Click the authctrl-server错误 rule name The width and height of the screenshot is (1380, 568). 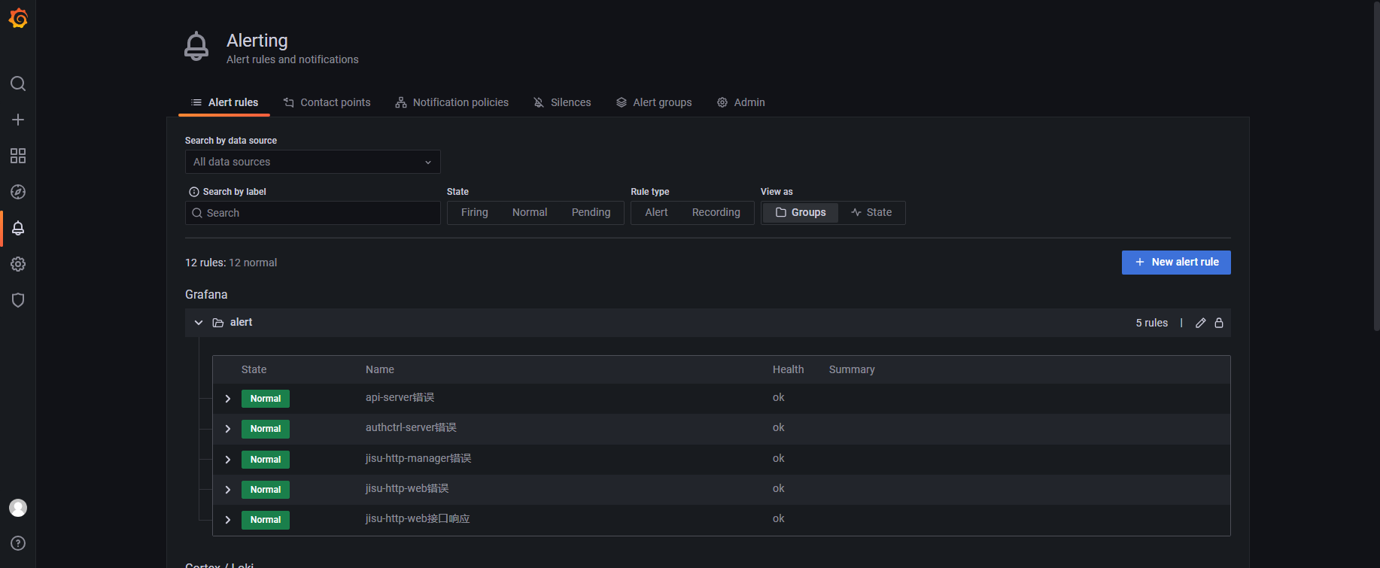pyautogui.click(x=411, y=428)
